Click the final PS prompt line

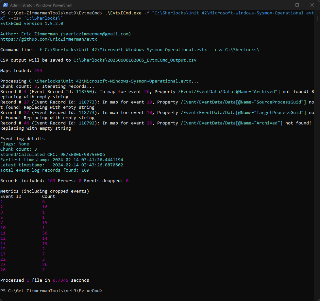[51, 291]
